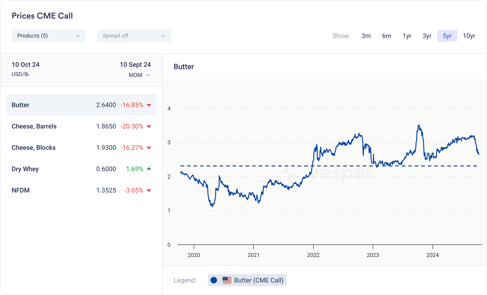Screen dimensions: 487x295
Task: Show the 1yr price history
Action: [407, 36]
